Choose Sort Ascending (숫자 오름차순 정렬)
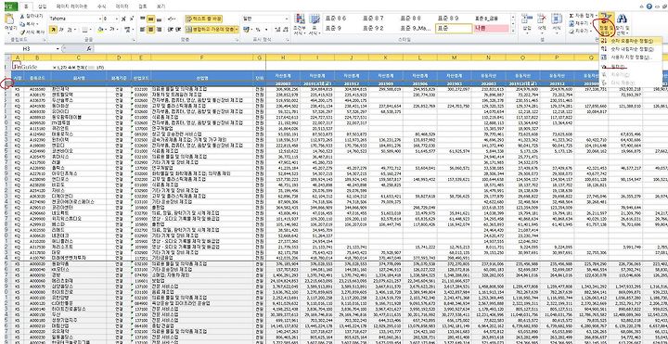 coord(632,42)
